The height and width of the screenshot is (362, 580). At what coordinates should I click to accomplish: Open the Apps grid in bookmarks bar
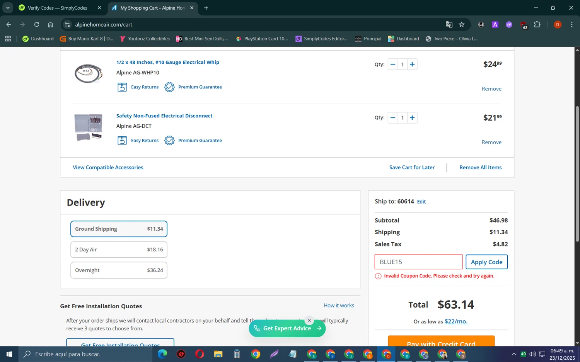(8, 39)
